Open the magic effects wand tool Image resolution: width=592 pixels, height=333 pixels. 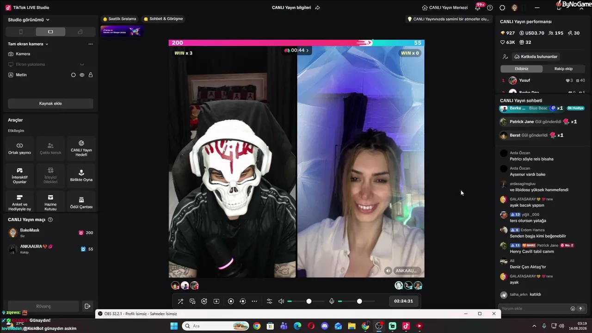(181, 302)
